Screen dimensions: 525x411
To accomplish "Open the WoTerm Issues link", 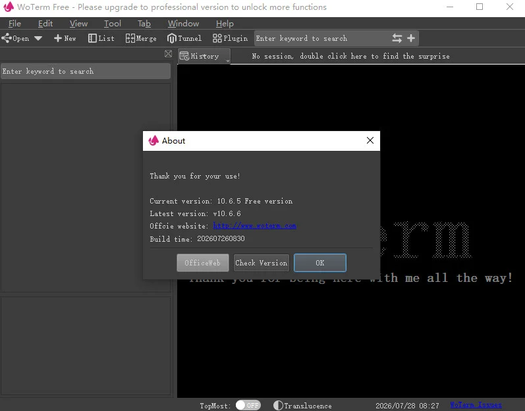I will (476, 404).
